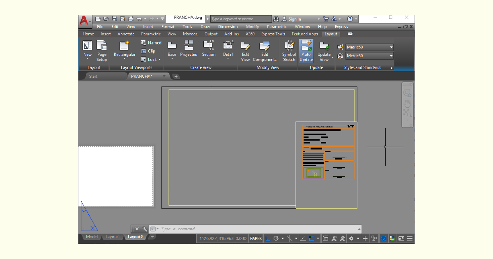Expand the Sign In dropdown arrow
This screenshot has width=493, height=259.
[x=318, y=19]
